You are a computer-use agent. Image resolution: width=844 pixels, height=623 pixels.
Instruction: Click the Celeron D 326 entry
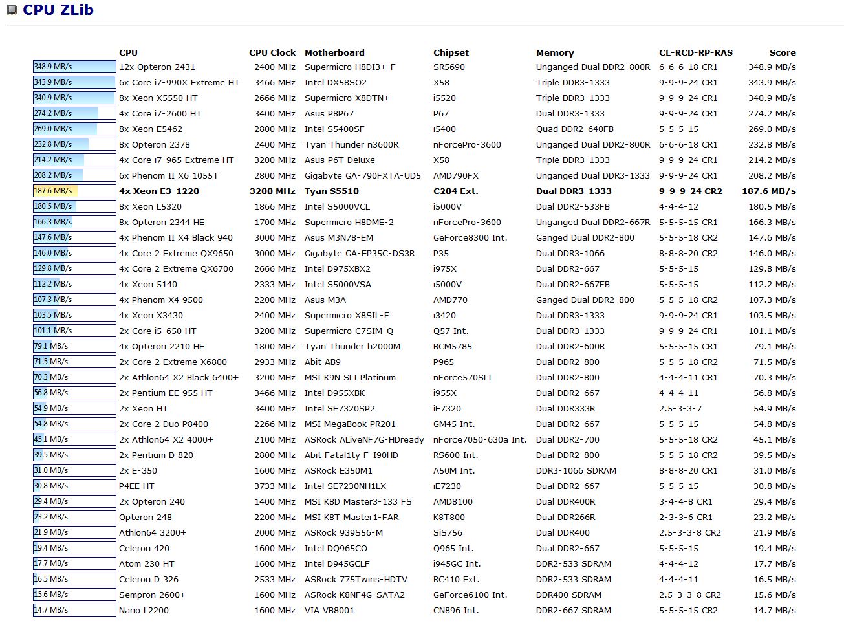[x=149, y=579]
